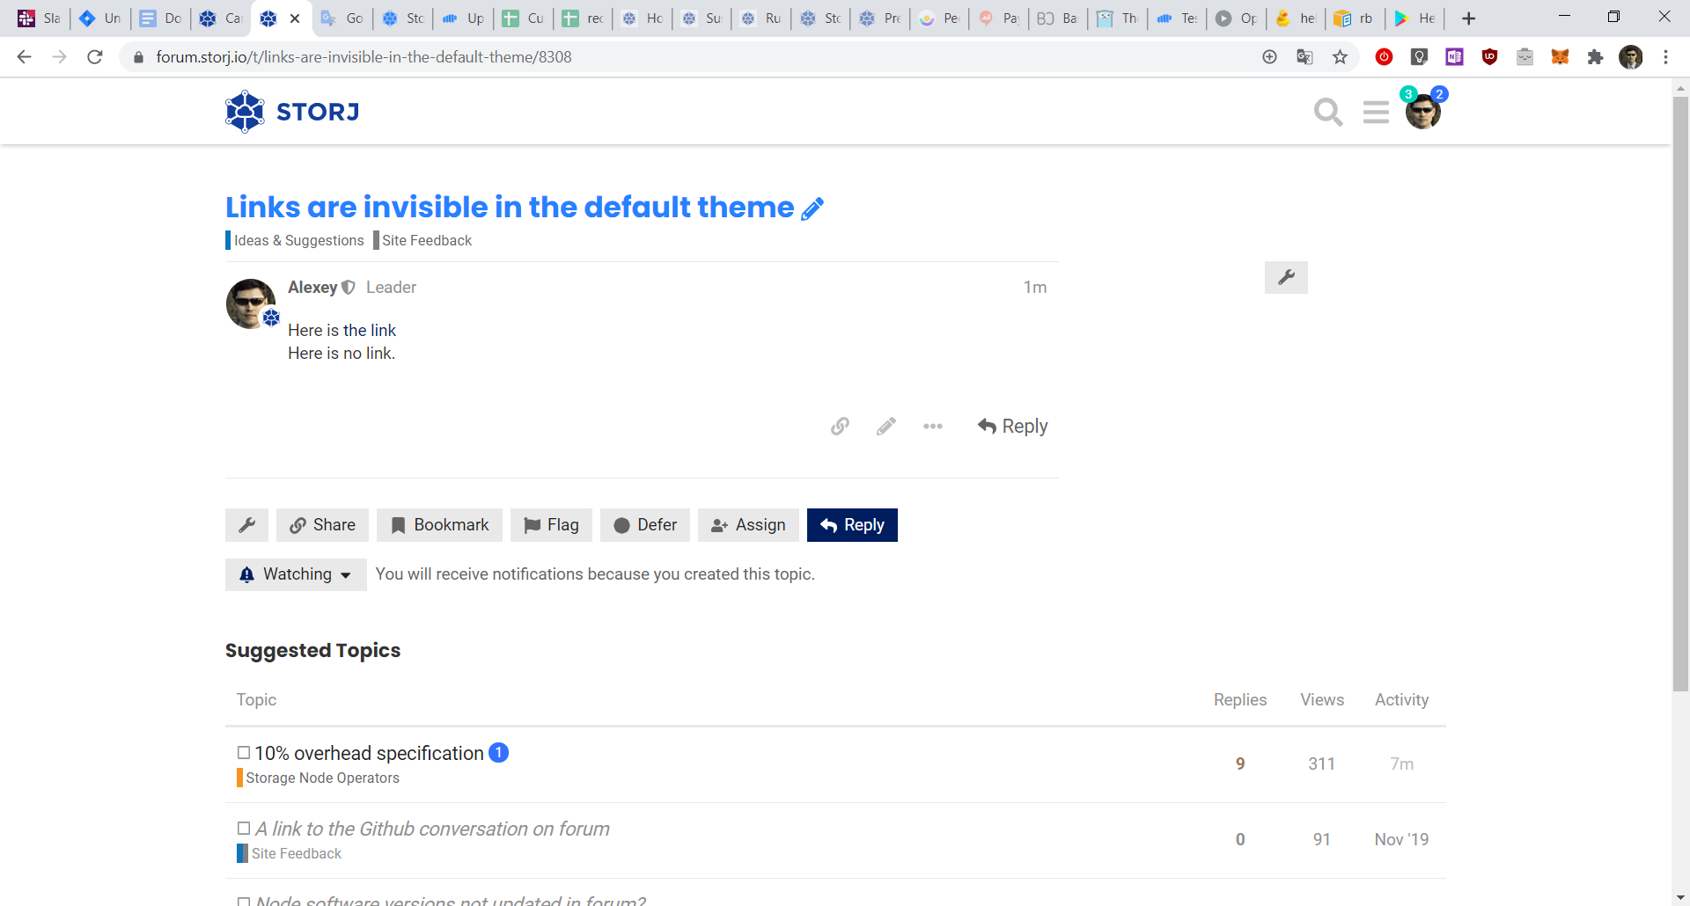Image resolution: width=1690 pixels, height=906 pixels.
Task: Tick checkbox for 10% overhead specification topic
Action: [x=244, y=753]
